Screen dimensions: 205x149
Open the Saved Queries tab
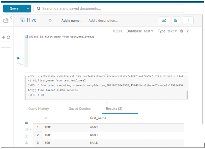80,109
